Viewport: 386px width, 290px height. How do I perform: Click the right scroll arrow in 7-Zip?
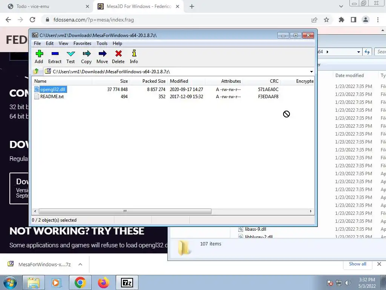point(311,211)
